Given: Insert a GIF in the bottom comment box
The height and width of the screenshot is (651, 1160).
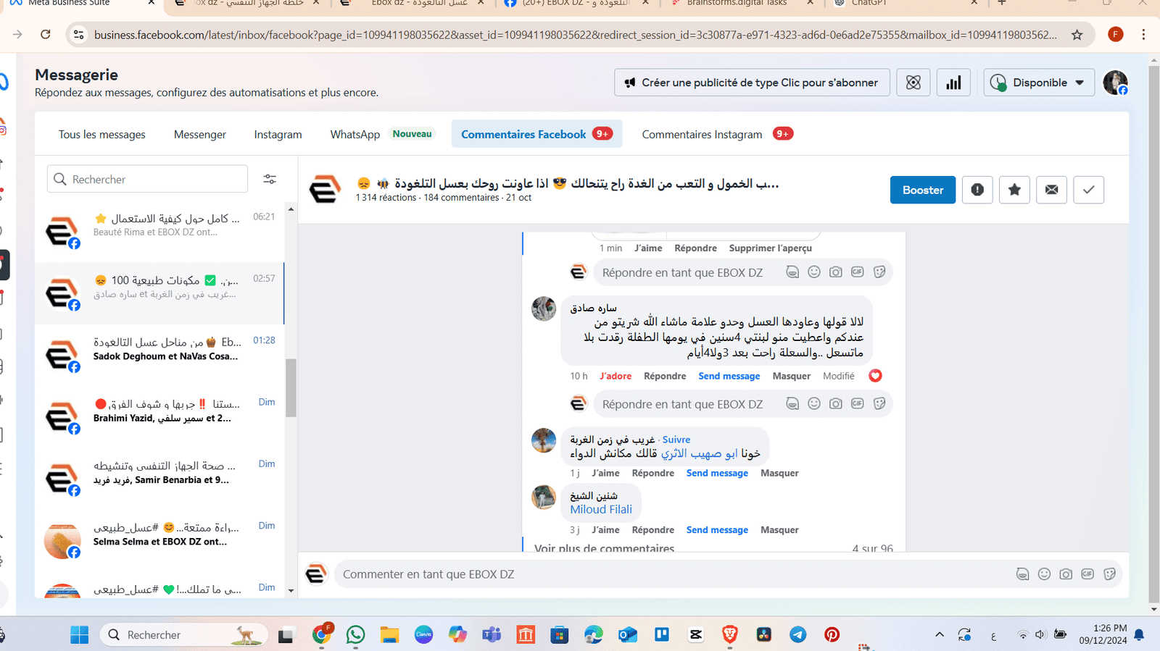Looking at the screenshot, I should (1087, 574).
